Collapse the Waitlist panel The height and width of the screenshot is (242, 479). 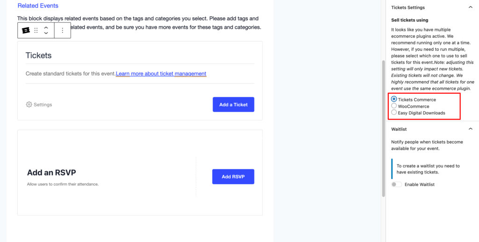(x=471, y=129)
